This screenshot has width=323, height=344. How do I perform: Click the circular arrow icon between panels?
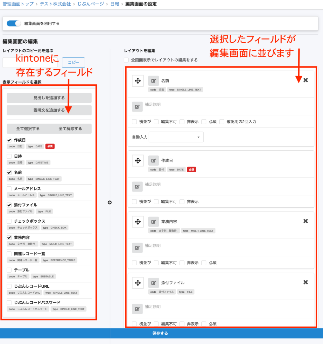109,202
